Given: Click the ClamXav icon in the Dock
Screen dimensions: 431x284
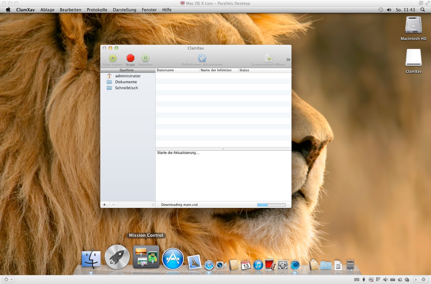Looking at the screenshot, I should 295,265.
